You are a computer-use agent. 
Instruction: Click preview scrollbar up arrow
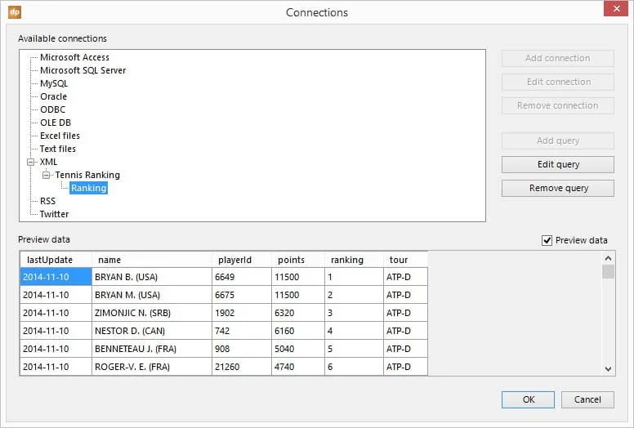608,258
